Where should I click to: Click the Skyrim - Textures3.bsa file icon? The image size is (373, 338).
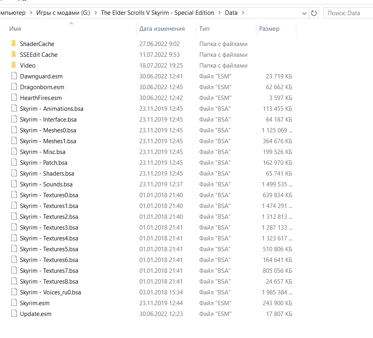14,227
